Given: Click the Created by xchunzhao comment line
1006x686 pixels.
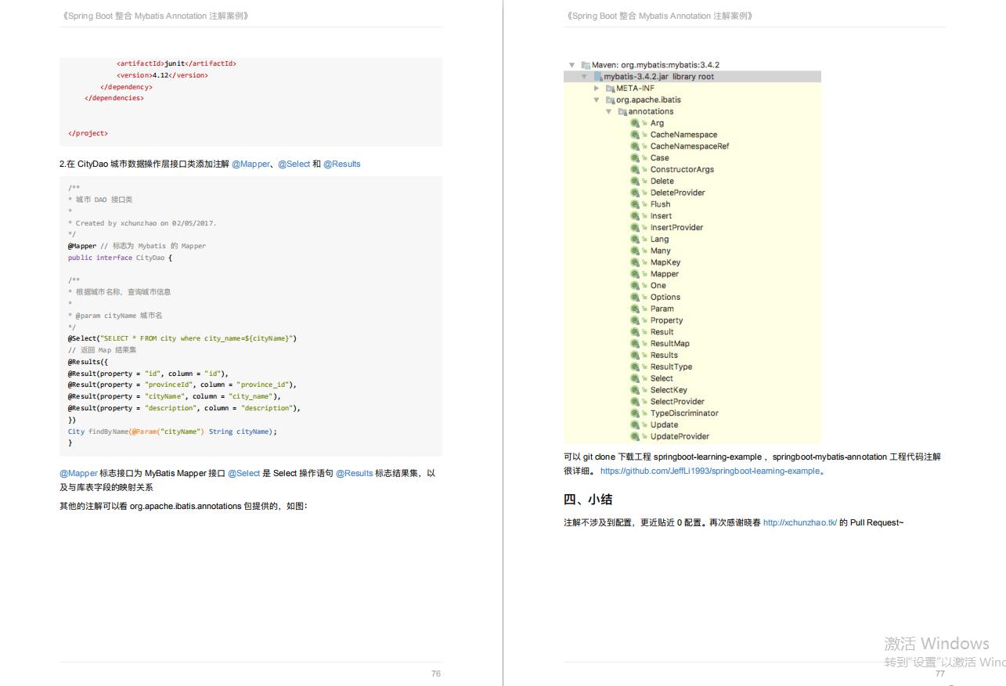Looking at the screenshot, I should (x=142, y=223).
